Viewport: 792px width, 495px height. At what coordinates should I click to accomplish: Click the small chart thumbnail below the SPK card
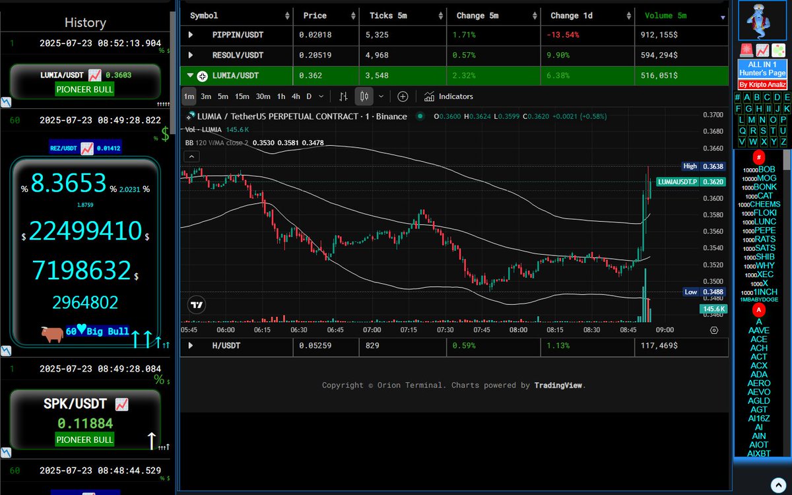pyautogui.click(x=5, y=452)
